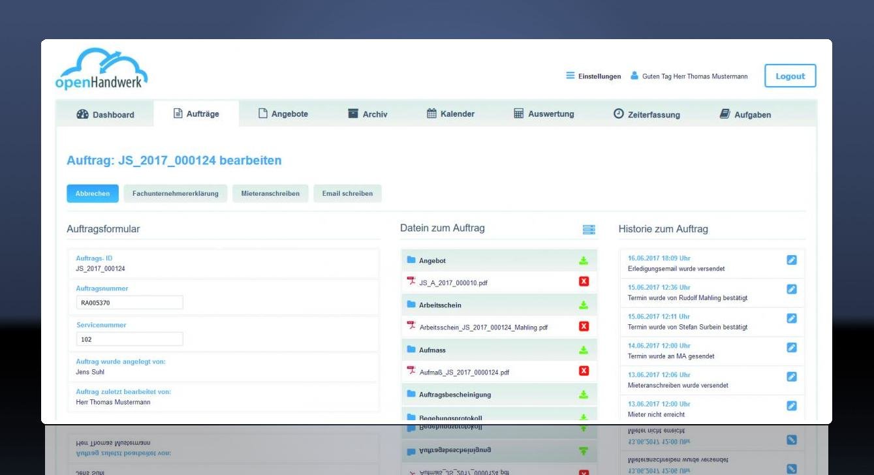
Task: Click PDF icon of Arbeitsschein file
Action: coord(411,326)
